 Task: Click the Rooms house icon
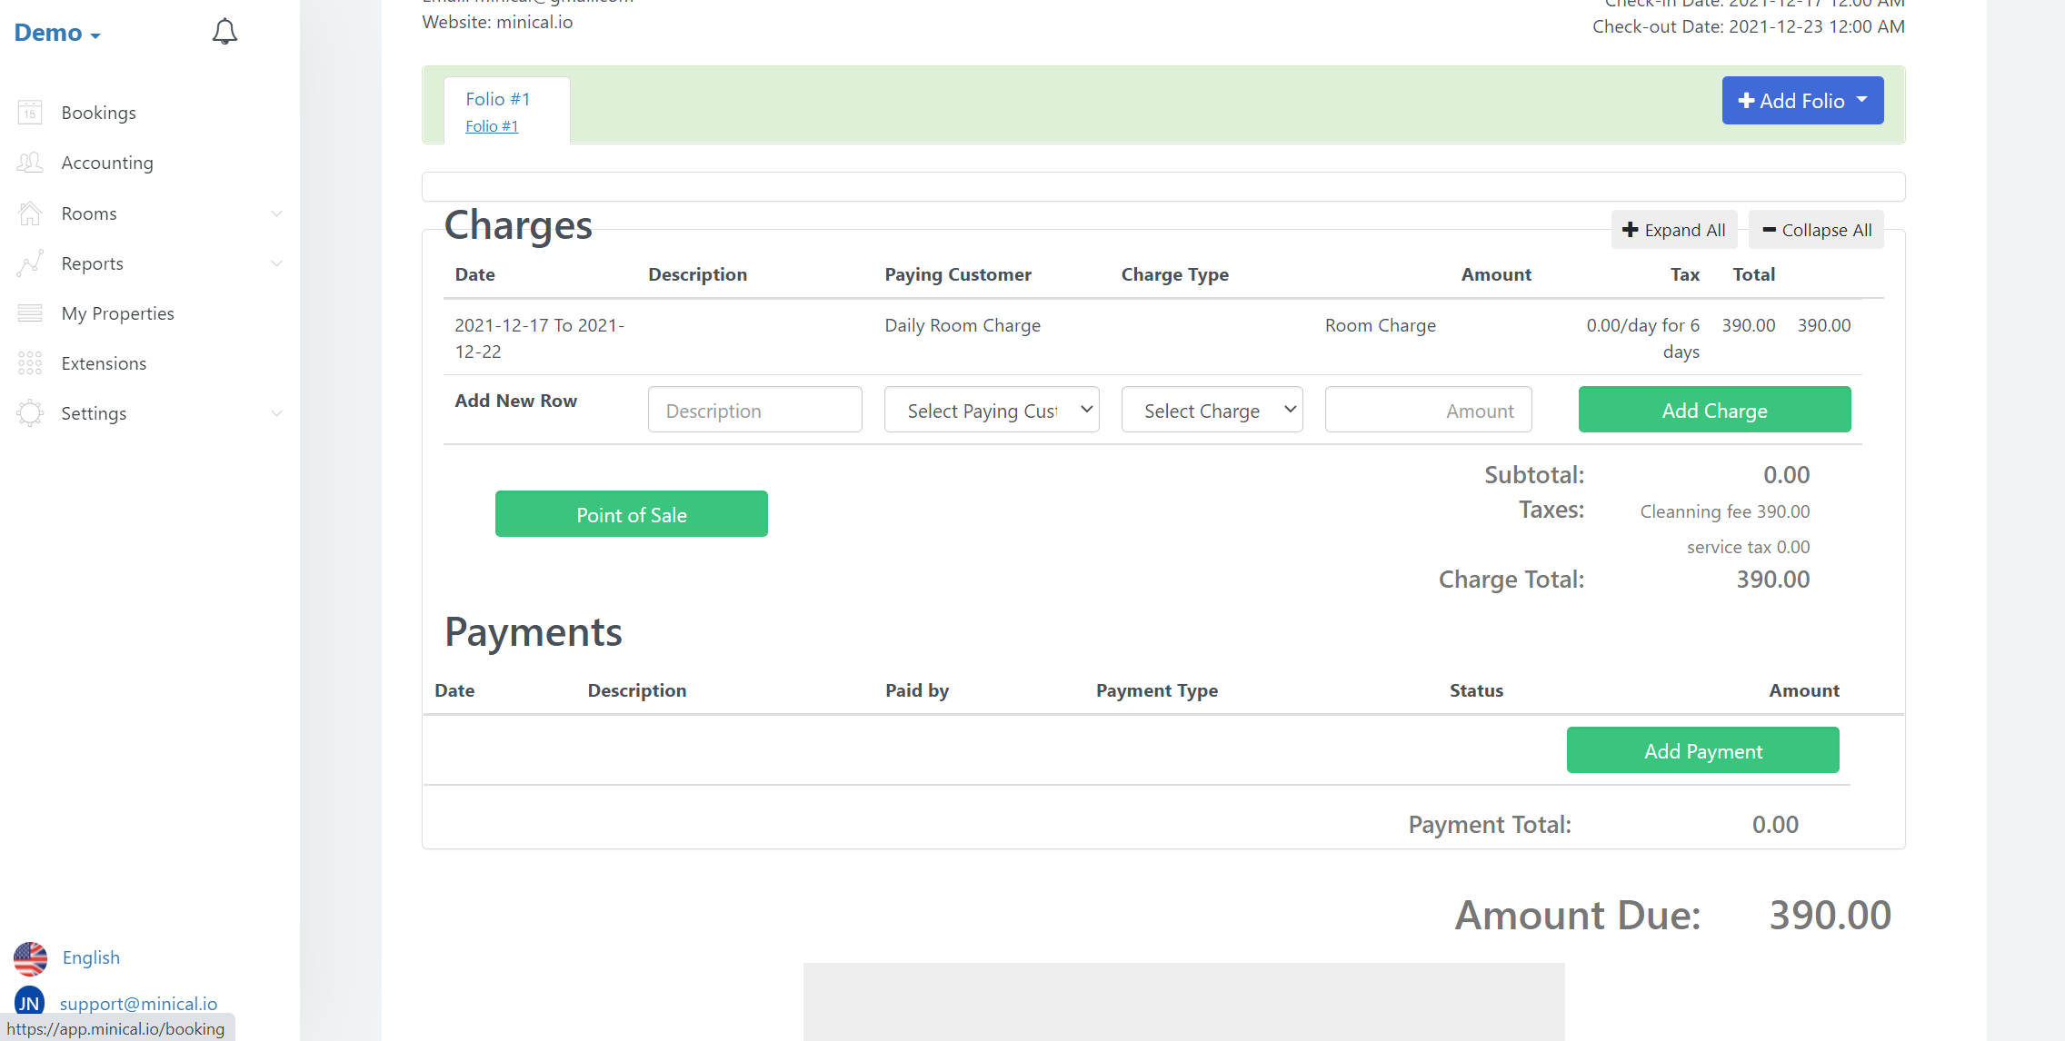(30, 213)
